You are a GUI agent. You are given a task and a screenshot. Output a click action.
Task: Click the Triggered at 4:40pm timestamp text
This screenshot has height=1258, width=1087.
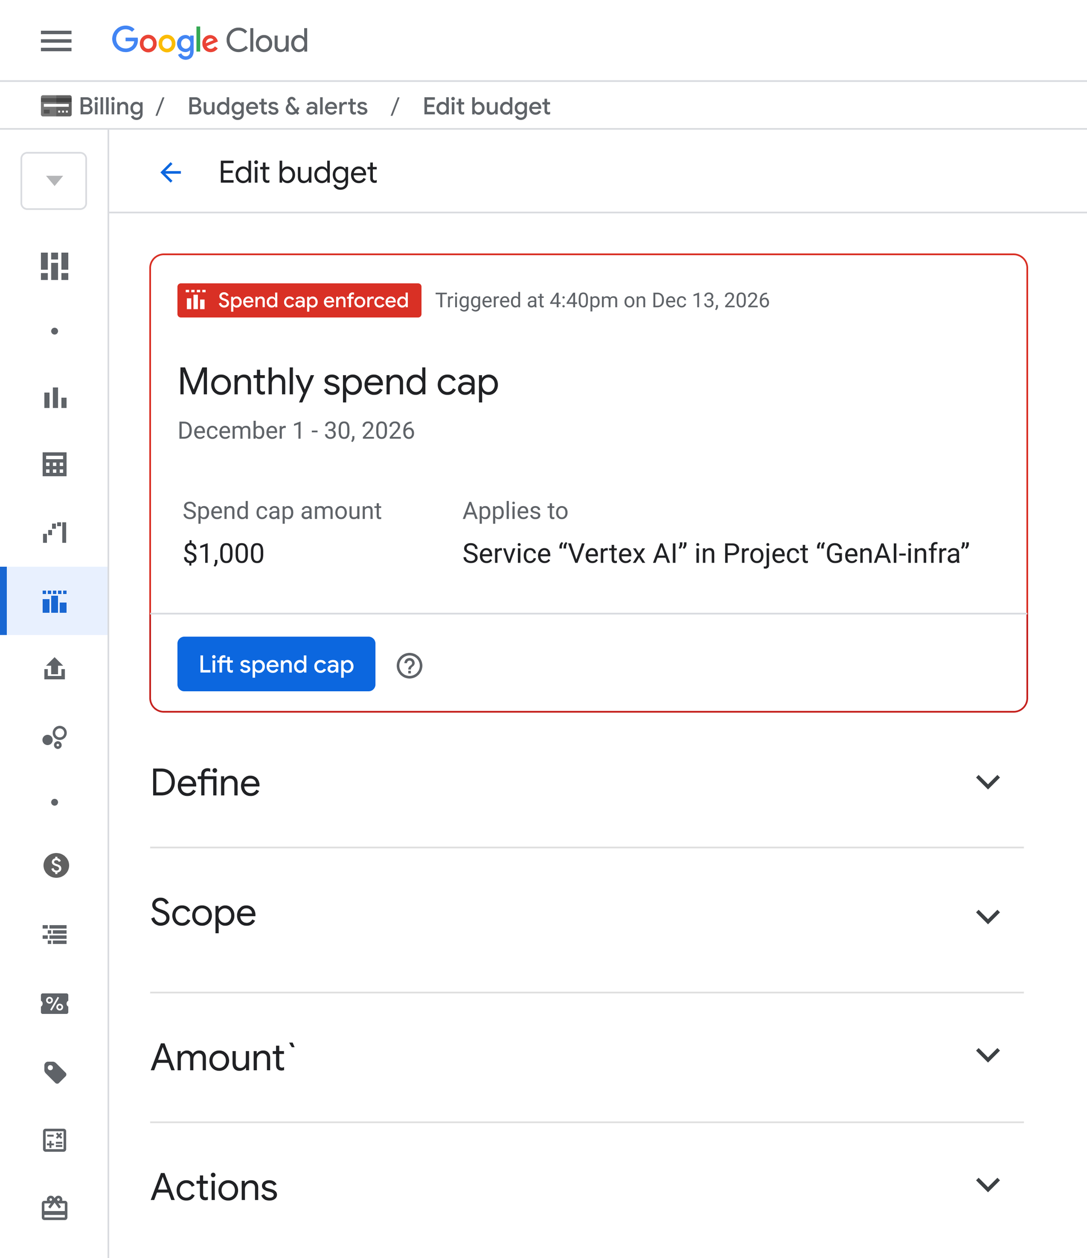603,300
